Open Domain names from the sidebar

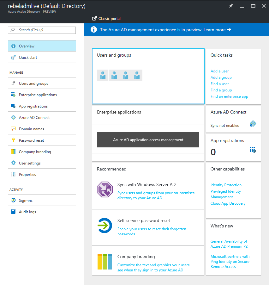42,129
